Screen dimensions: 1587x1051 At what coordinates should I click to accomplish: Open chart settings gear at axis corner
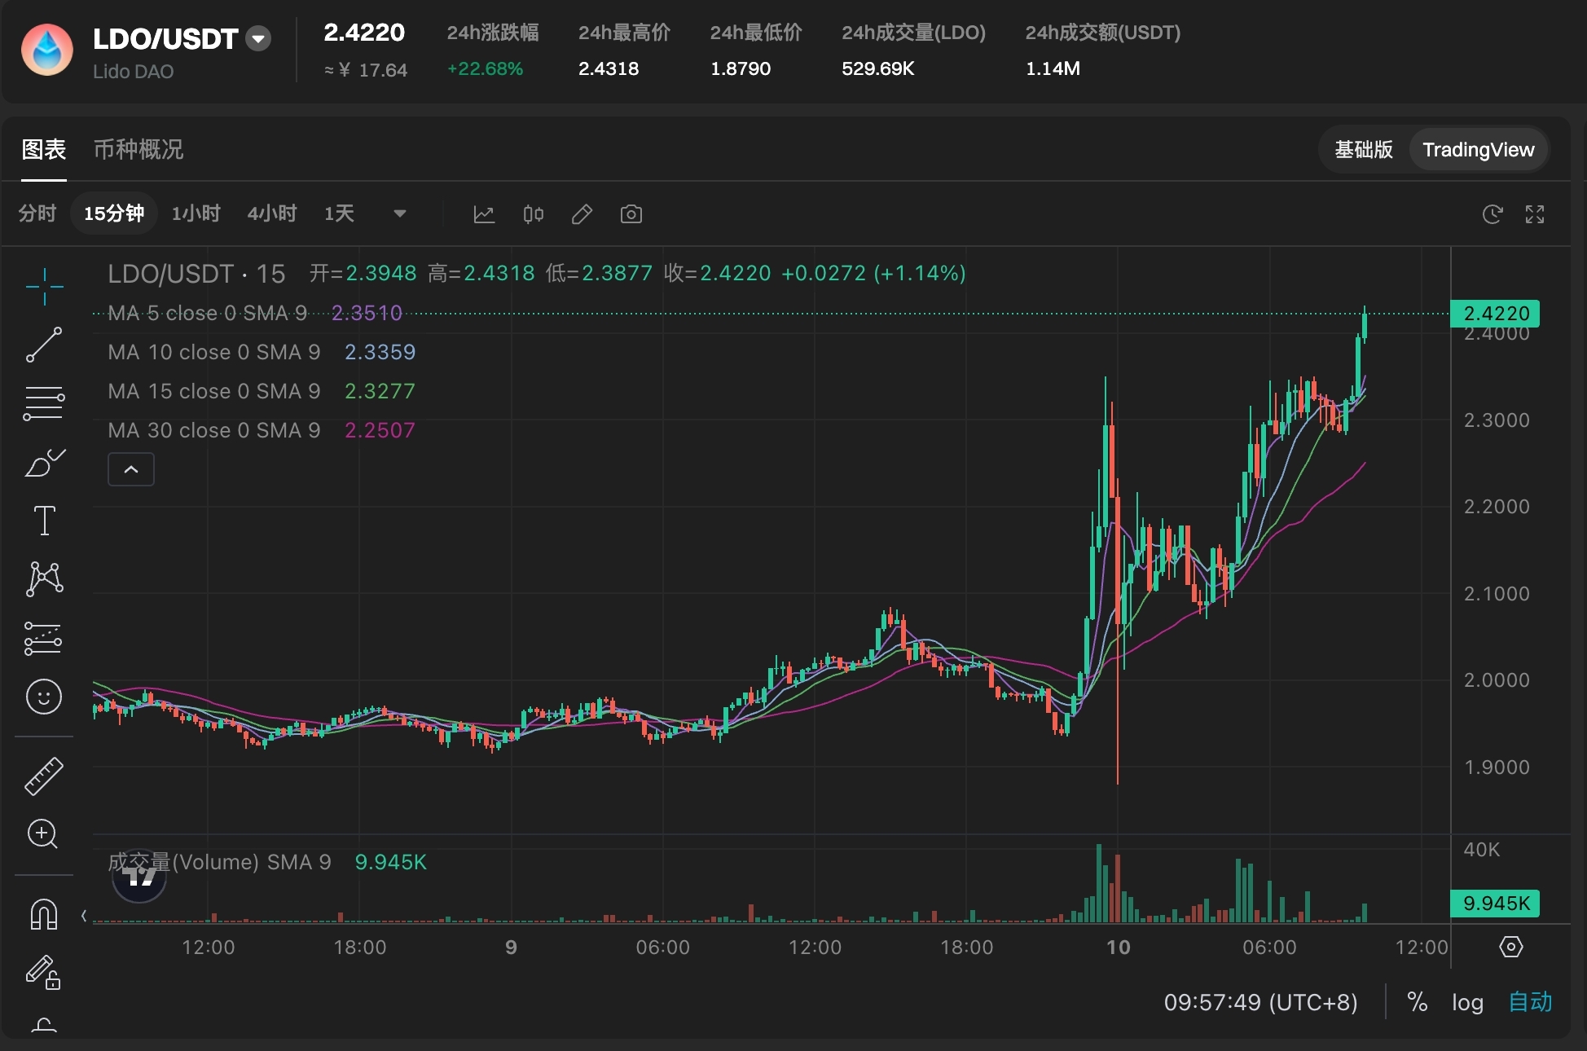point(1510,947)
